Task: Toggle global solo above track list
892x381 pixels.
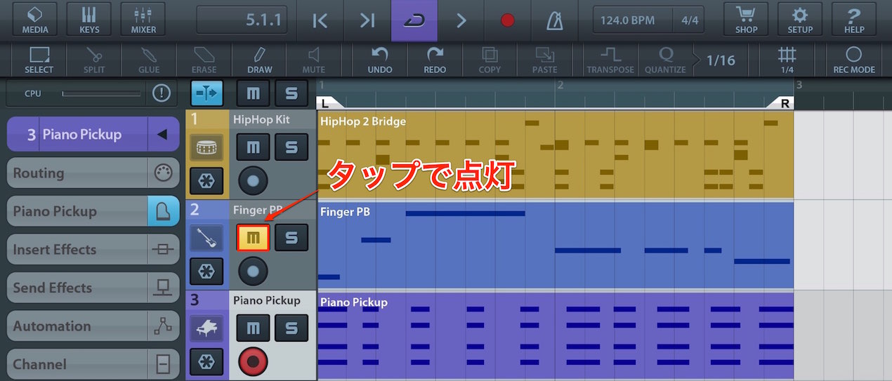Action: point(291,93)
